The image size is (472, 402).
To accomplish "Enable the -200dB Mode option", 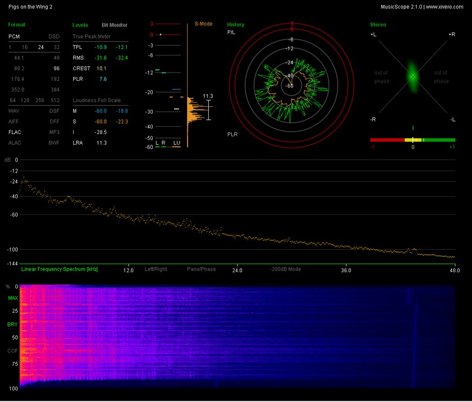I will (x=286, y=269).
